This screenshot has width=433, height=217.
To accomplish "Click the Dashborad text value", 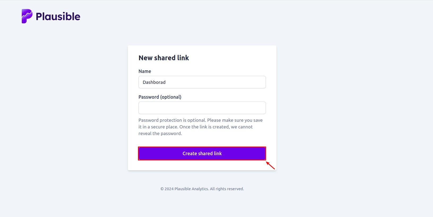I will [154, 82].
